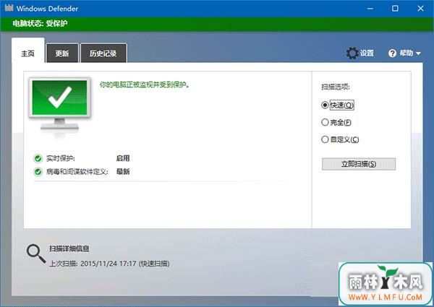Click the 启用 status value
Image resolution: width=434 pixels, height=307 pixels.
pos(123,158)
